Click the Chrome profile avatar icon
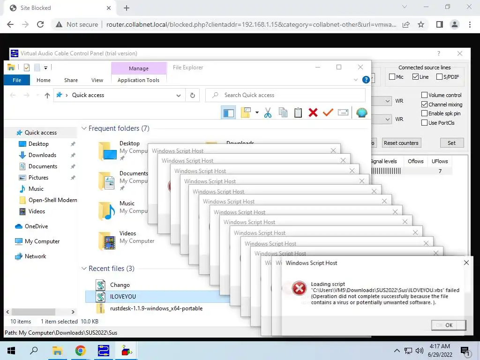Viewport: 480px width, 360px height. click(x=455, y=24)
